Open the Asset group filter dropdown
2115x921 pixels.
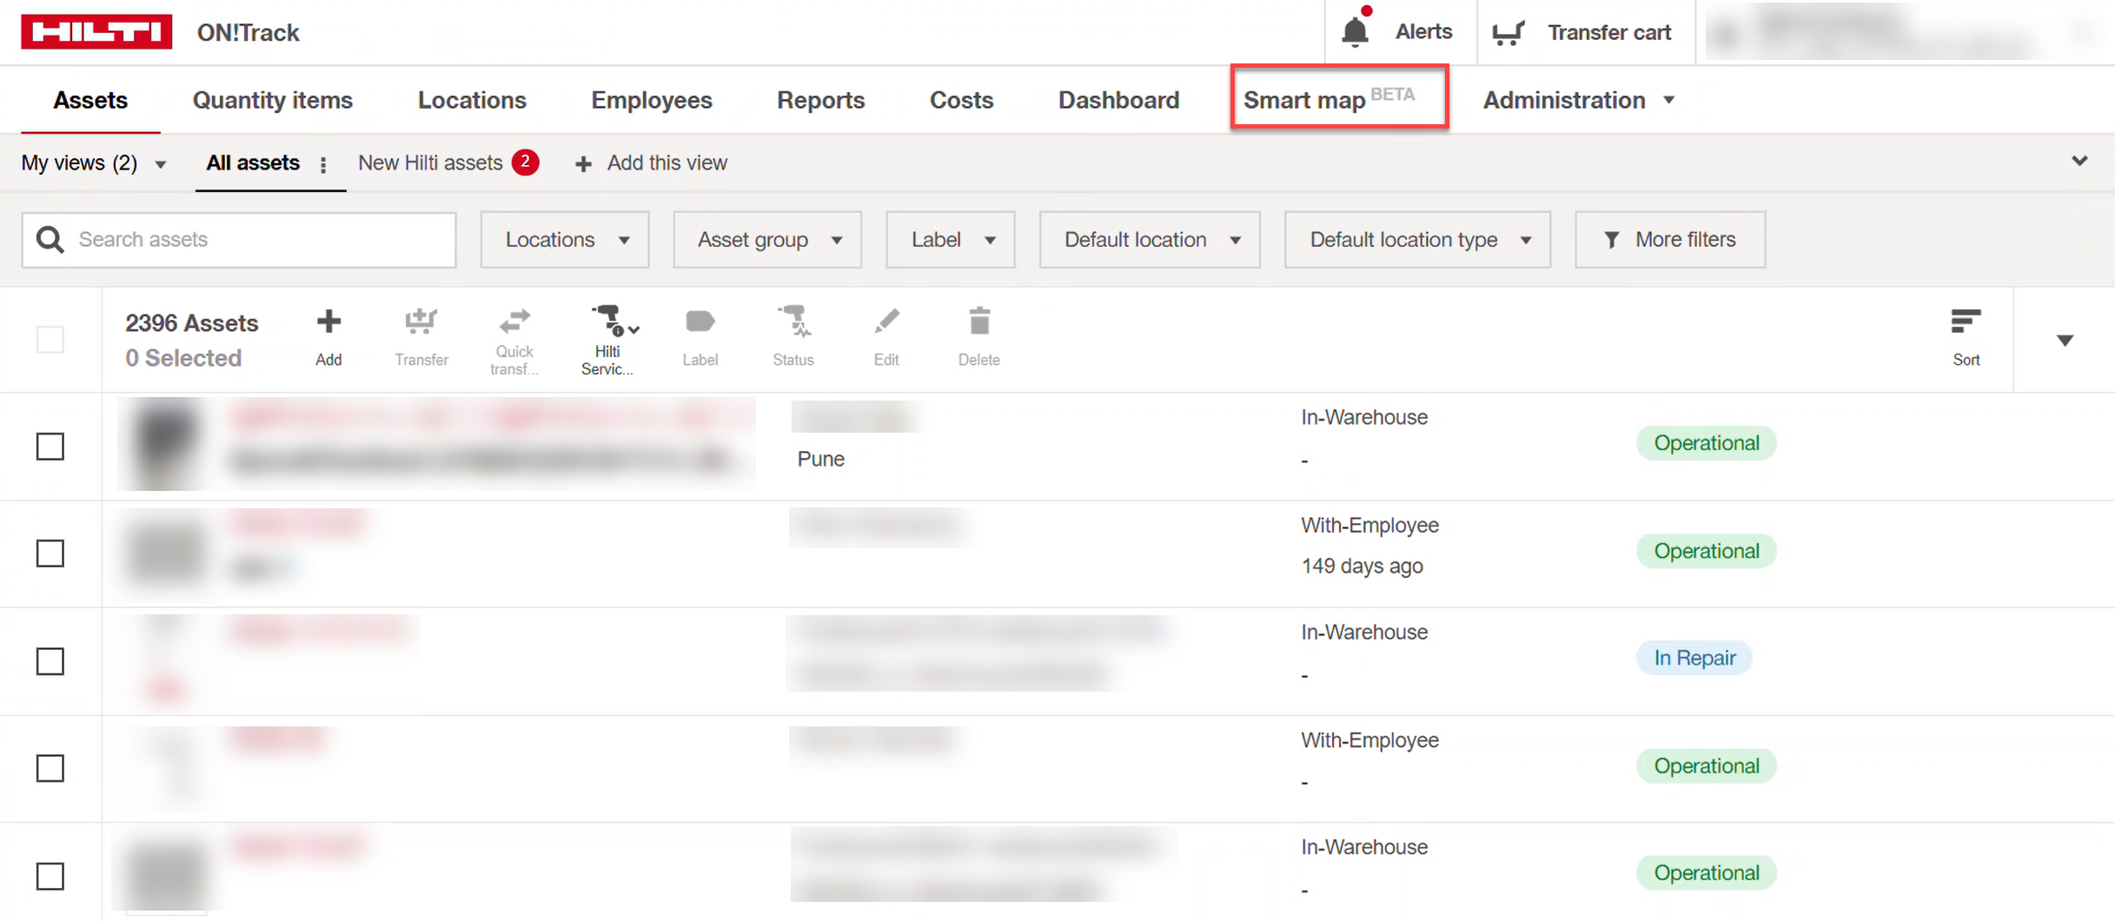(767, 240)
